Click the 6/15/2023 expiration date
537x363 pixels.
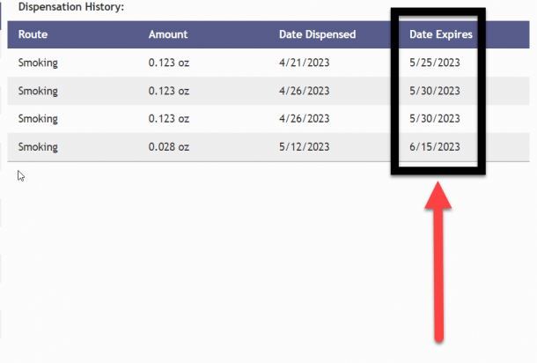[x=435, y=147]
